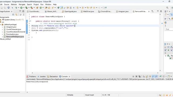
Task: Toggle Show Whitespace Characters pilcrow icon
Action: [x=74, y=8]
